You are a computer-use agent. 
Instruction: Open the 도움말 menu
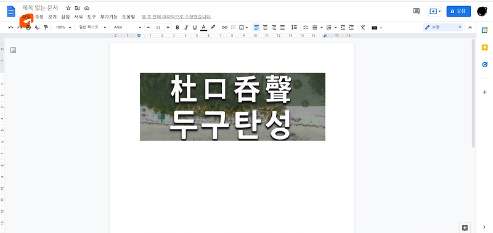pyautogui.click(x=128, y=17)
